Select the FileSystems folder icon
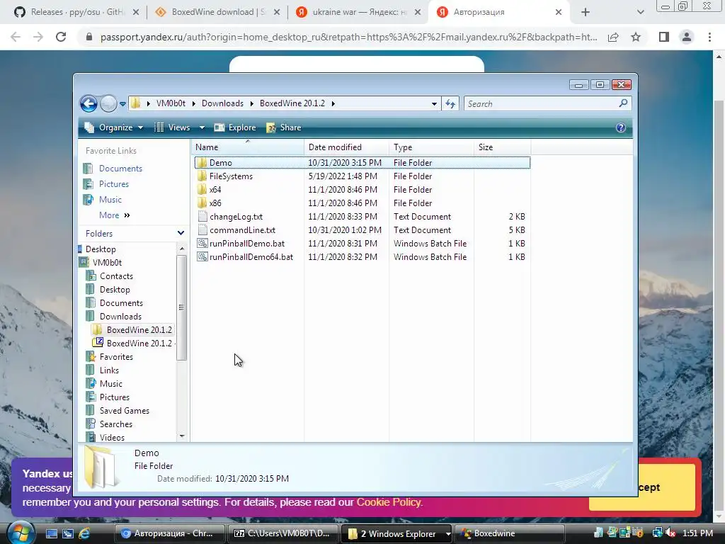 (202, 176)
